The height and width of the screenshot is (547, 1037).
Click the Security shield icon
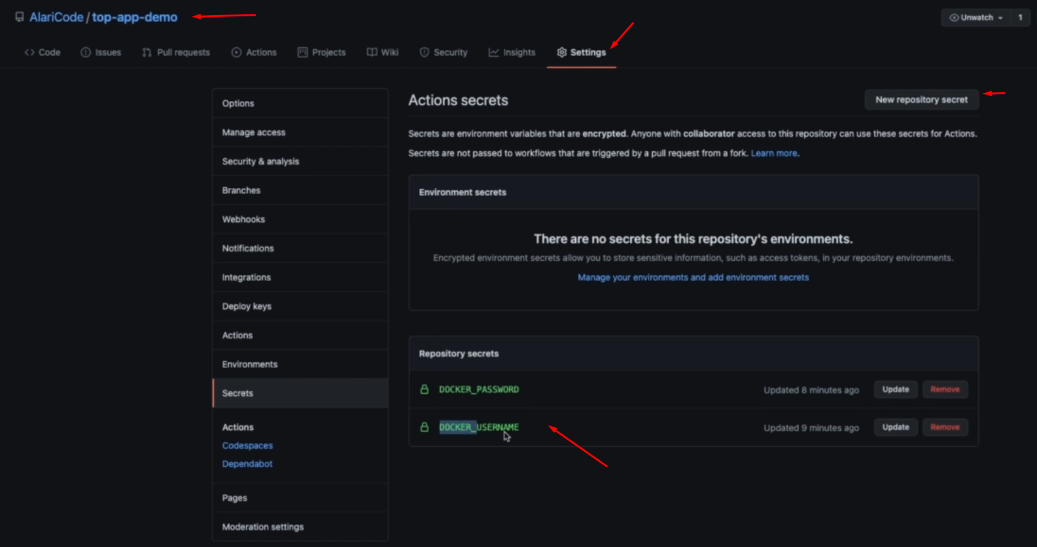pyautogui.click(x=425, y=52)
